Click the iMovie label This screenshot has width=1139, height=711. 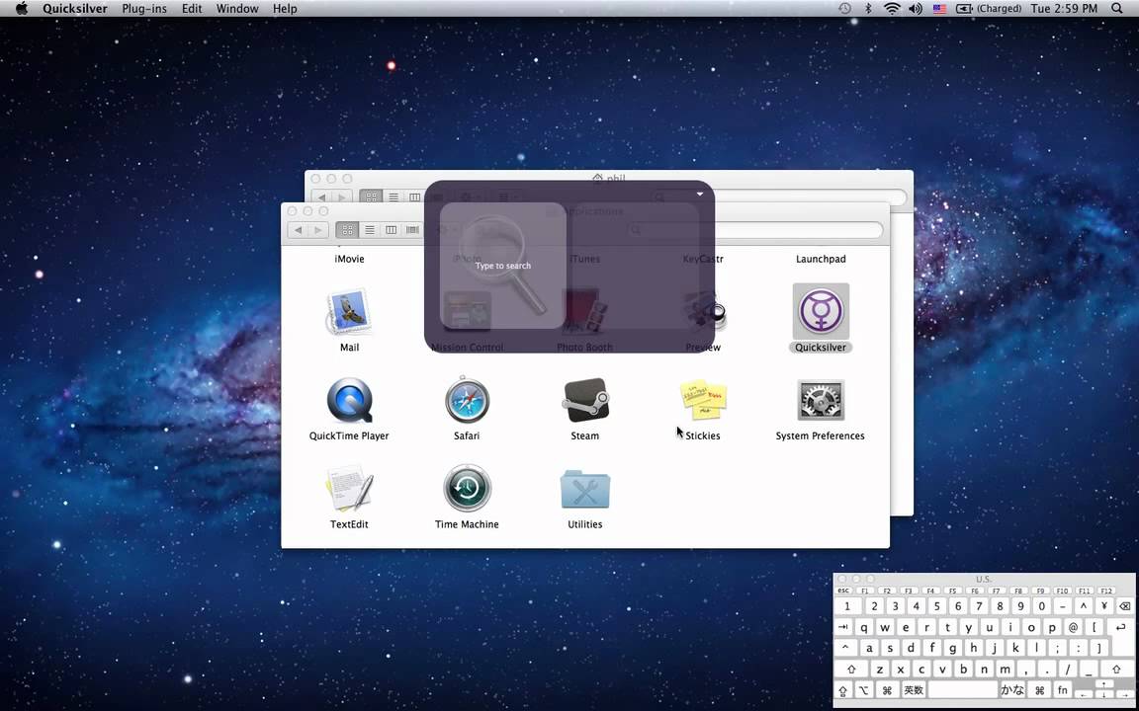(x=349, y=259)
